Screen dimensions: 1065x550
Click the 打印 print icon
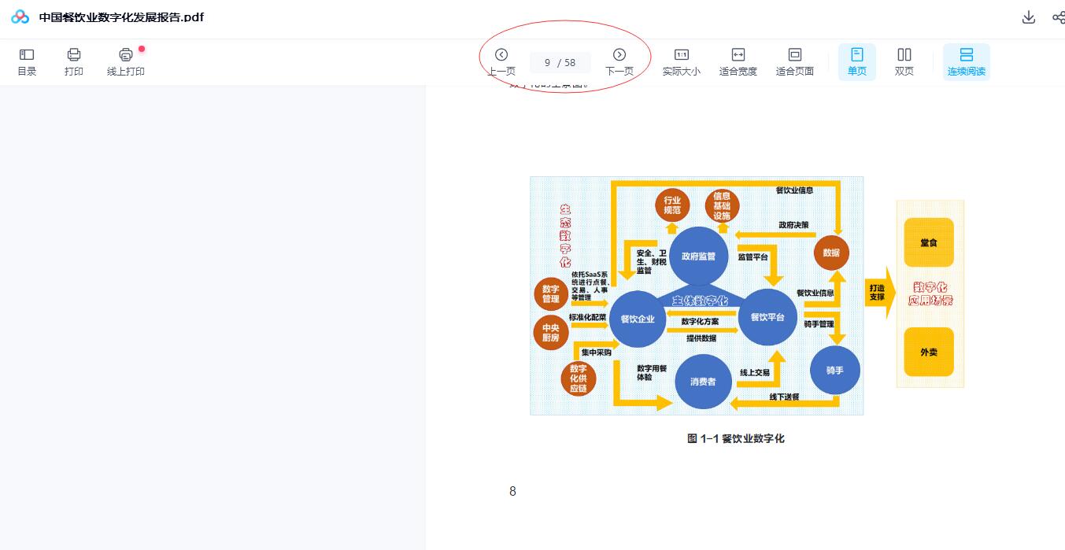pyautogui.click(x=74, y=62)
